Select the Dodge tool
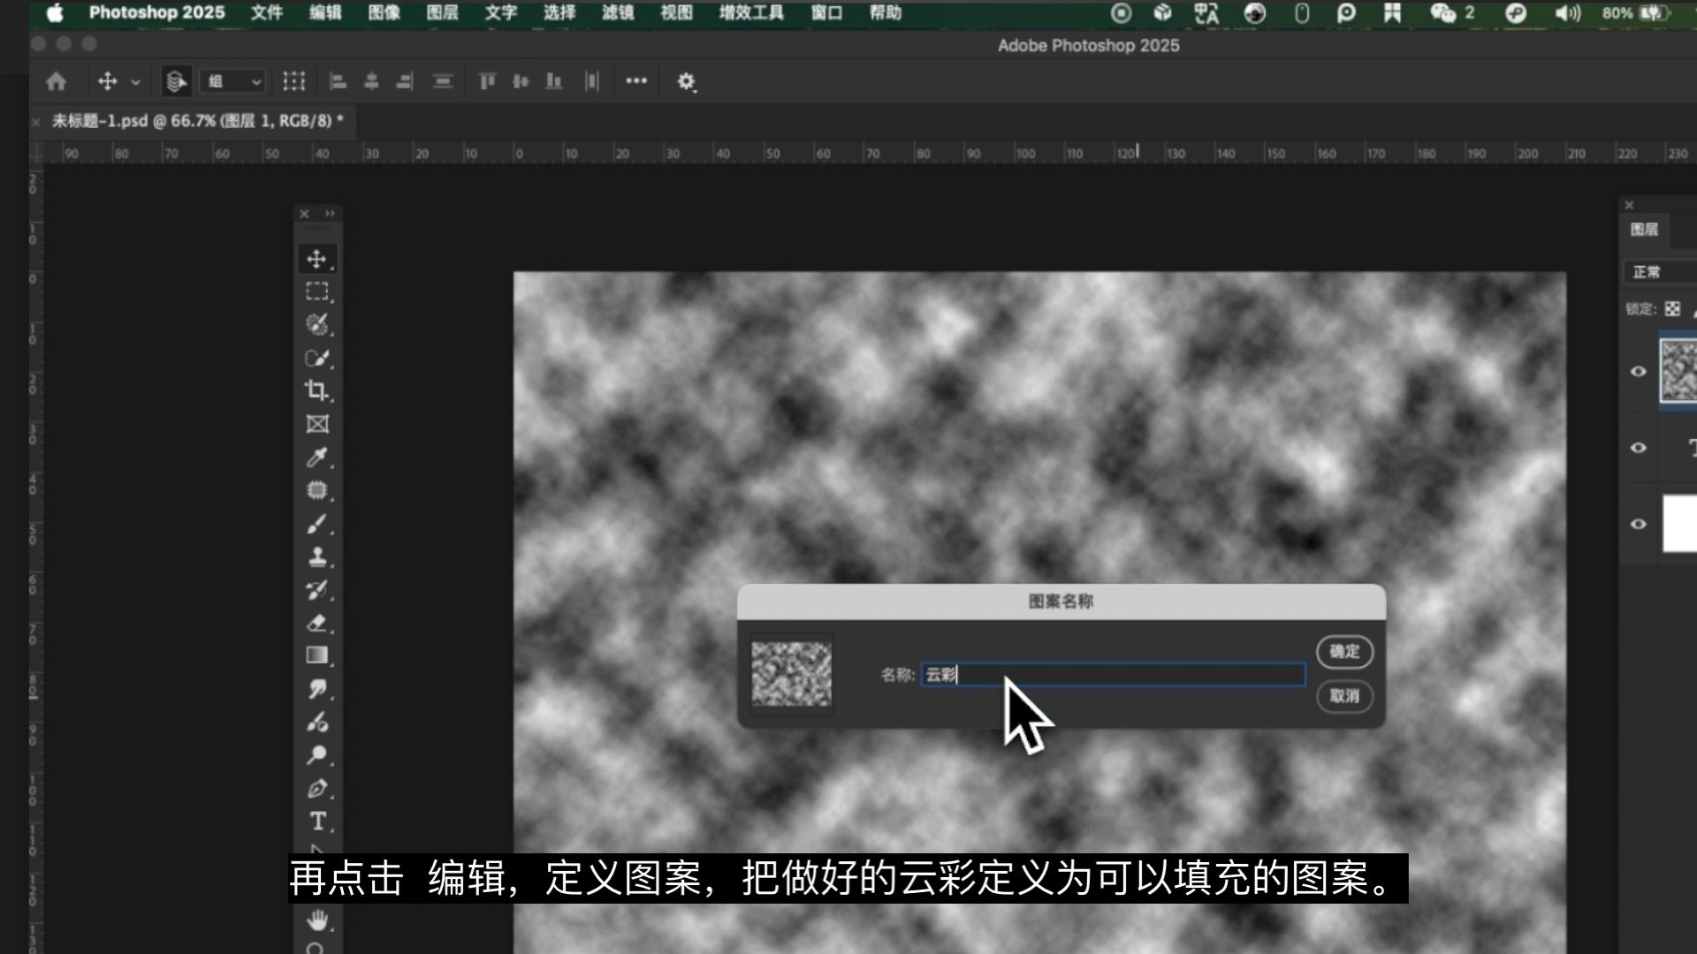 coord(317,755)
